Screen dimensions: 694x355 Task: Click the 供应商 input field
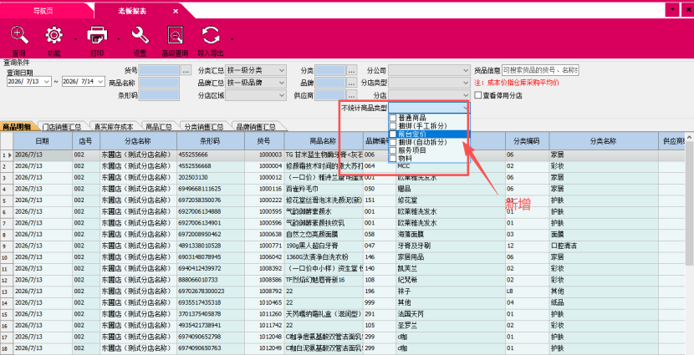(x=330, y=95)
